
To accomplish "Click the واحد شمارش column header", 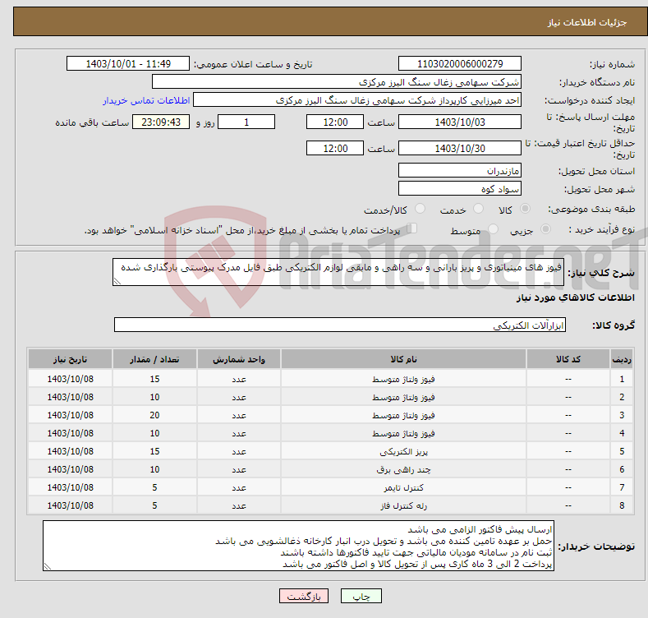I will [x=239, y=359].
